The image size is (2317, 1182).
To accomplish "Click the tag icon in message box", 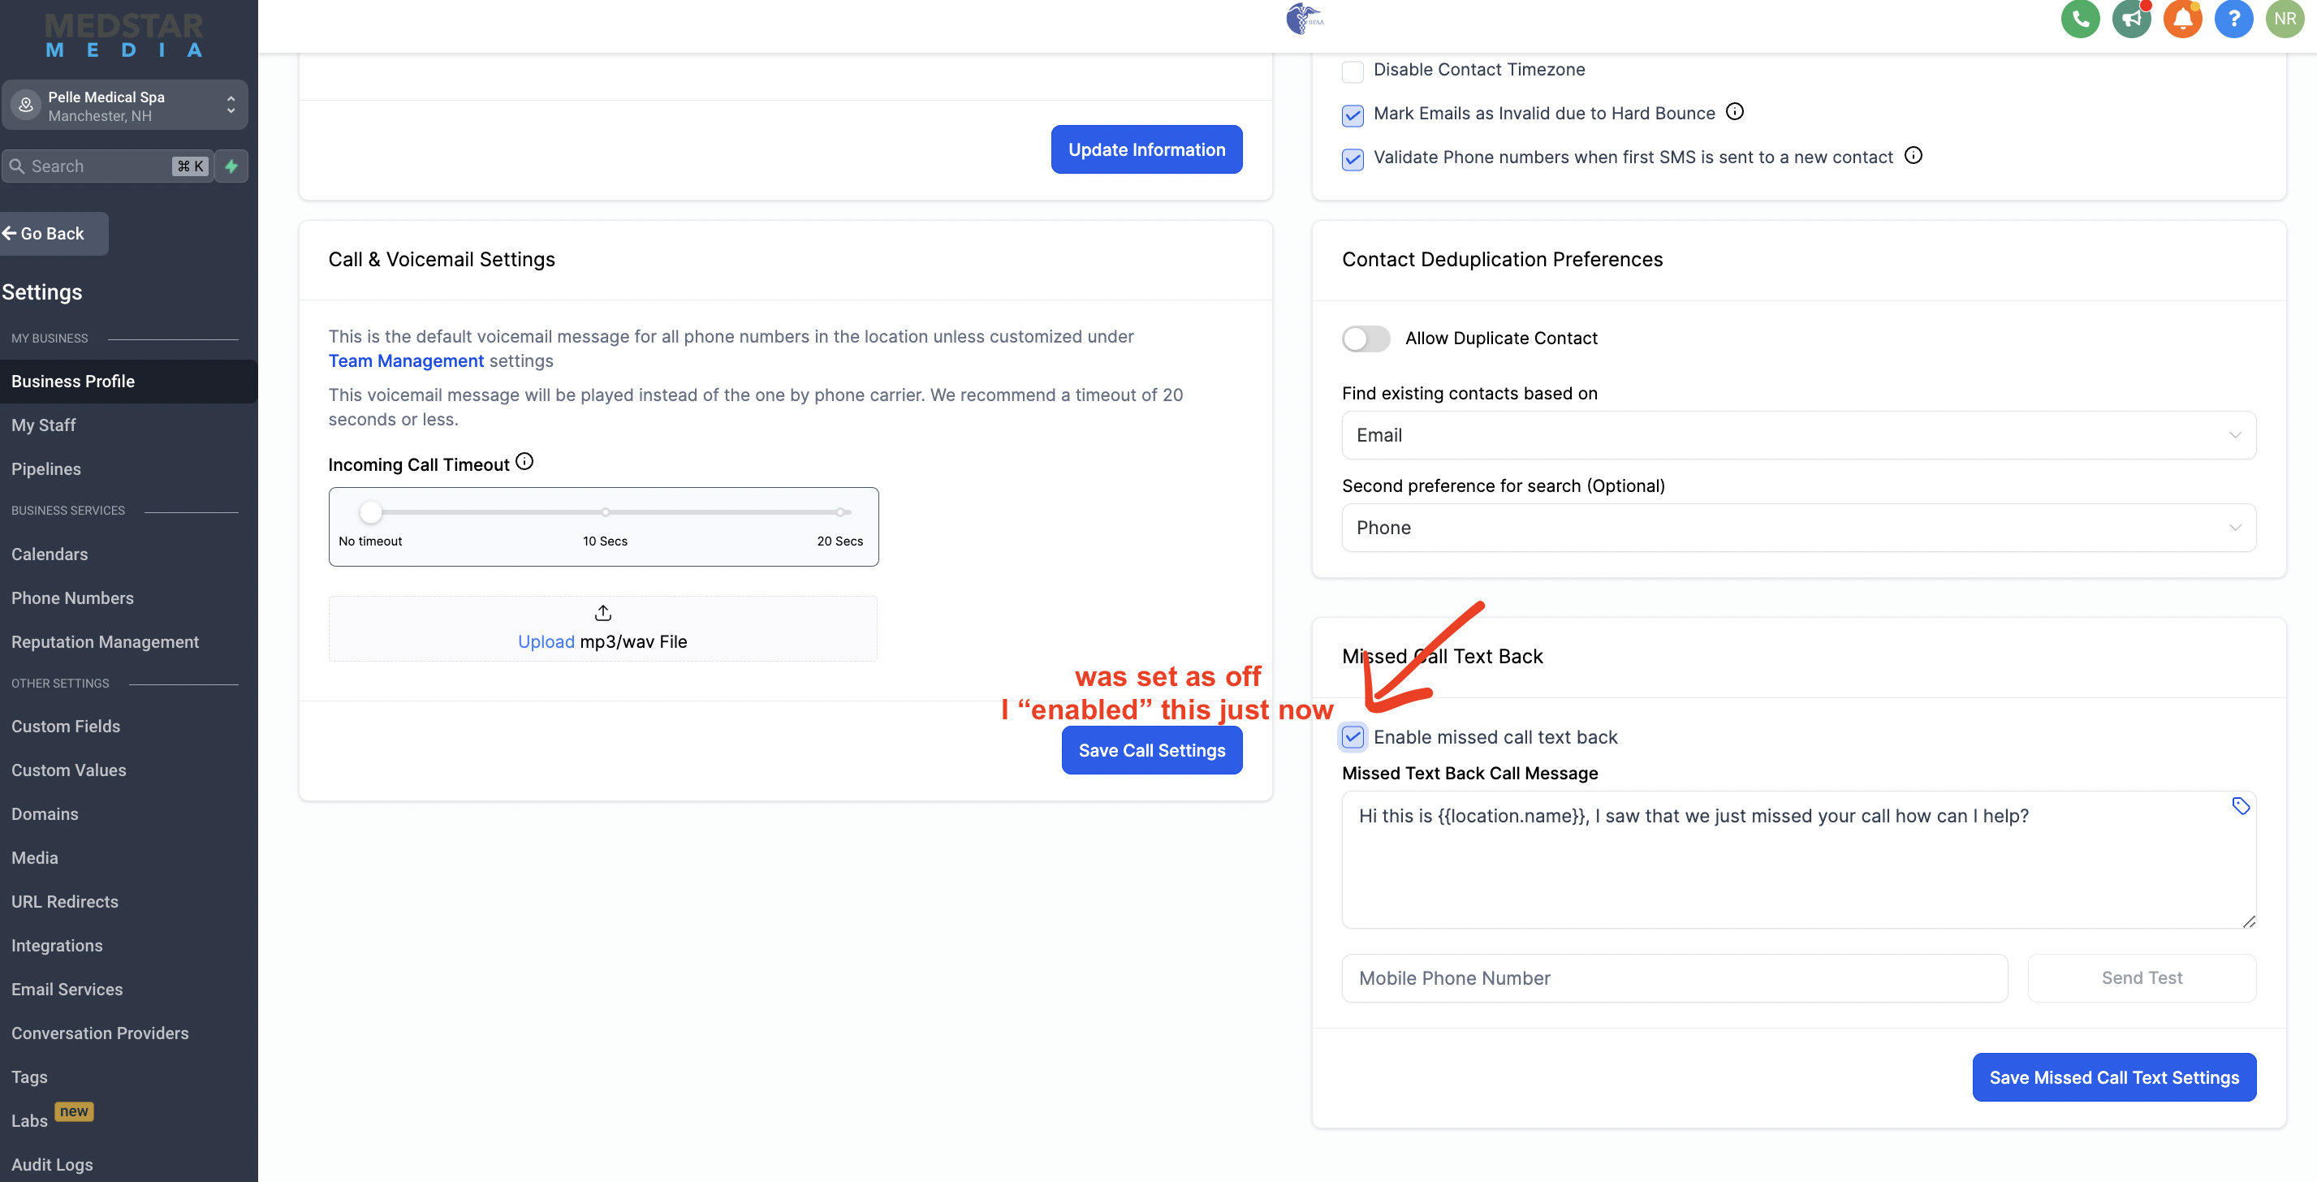I will pos(2241,806).
